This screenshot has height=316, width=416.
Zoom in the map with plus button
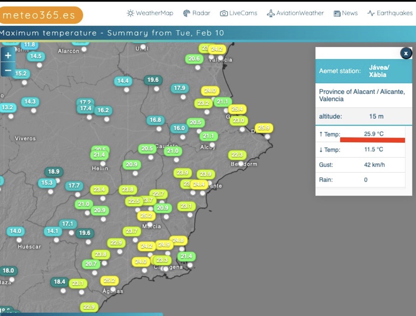pyautogui.click(x=8, y=55)
